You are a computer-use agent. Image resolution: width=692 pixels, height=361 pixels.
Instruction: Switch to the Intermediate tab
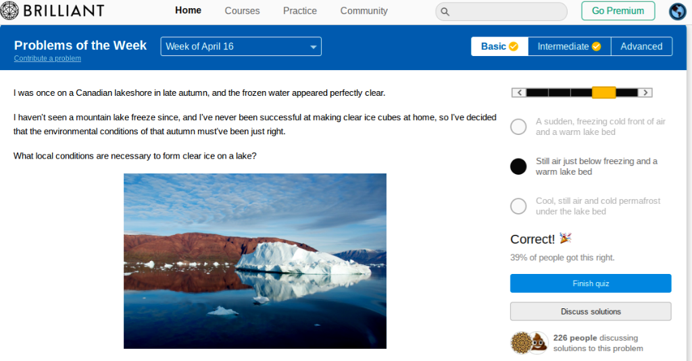pos(569,47)
